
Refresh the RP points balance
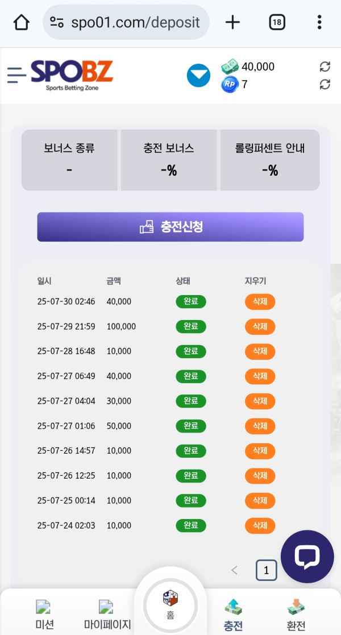[x=325, y=85]
